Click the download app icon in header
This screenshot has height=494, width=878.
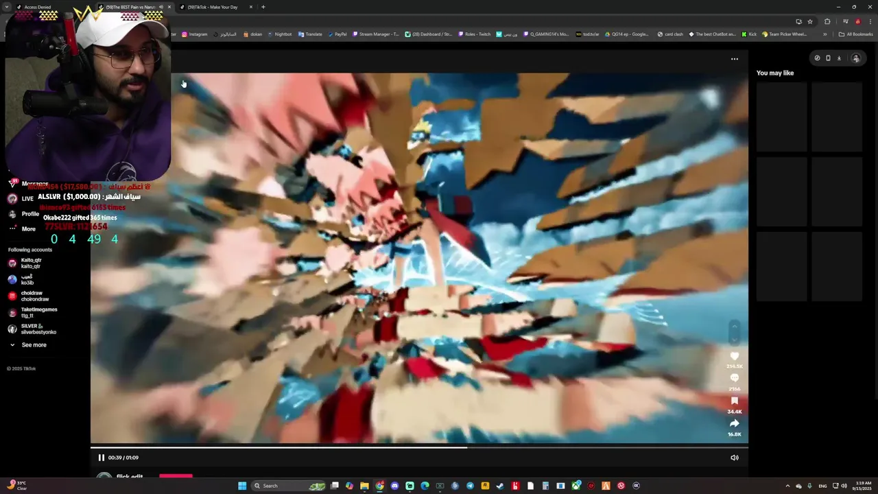click(839, 58)
